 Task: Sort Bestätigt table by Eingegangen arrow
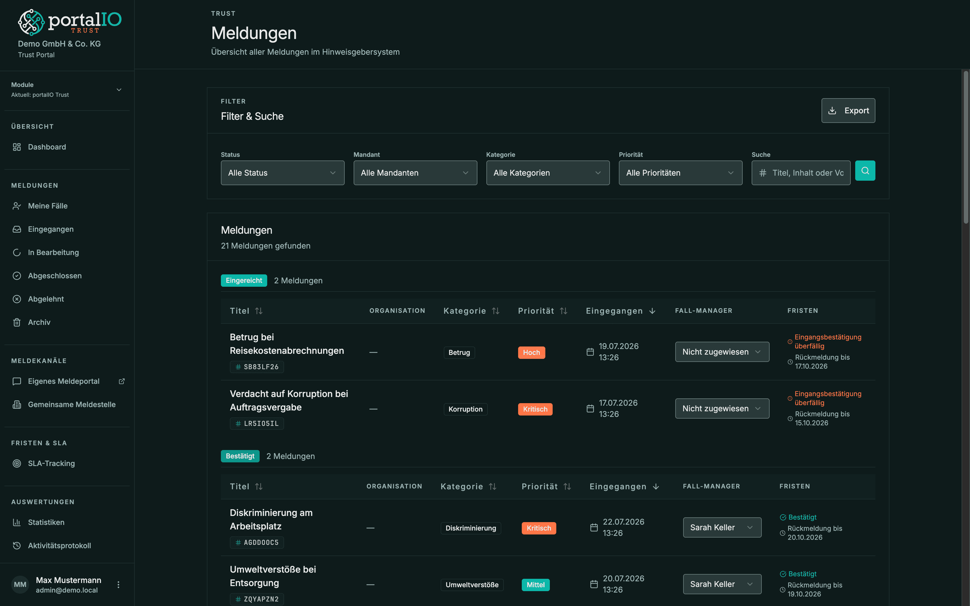click(x=656, y=486)
